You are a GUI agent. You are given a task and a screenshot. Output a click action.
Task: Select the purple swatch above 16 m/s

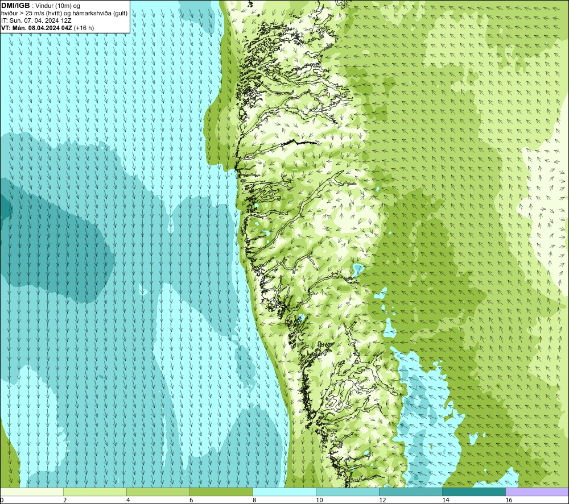537,491
